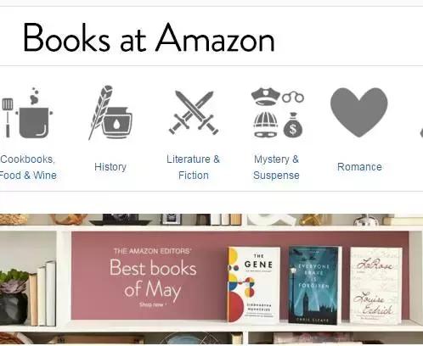The height and width of the screenshot is (346, 423).
Task: Click the heart Romance icon
Action: (x=359, y=112)
